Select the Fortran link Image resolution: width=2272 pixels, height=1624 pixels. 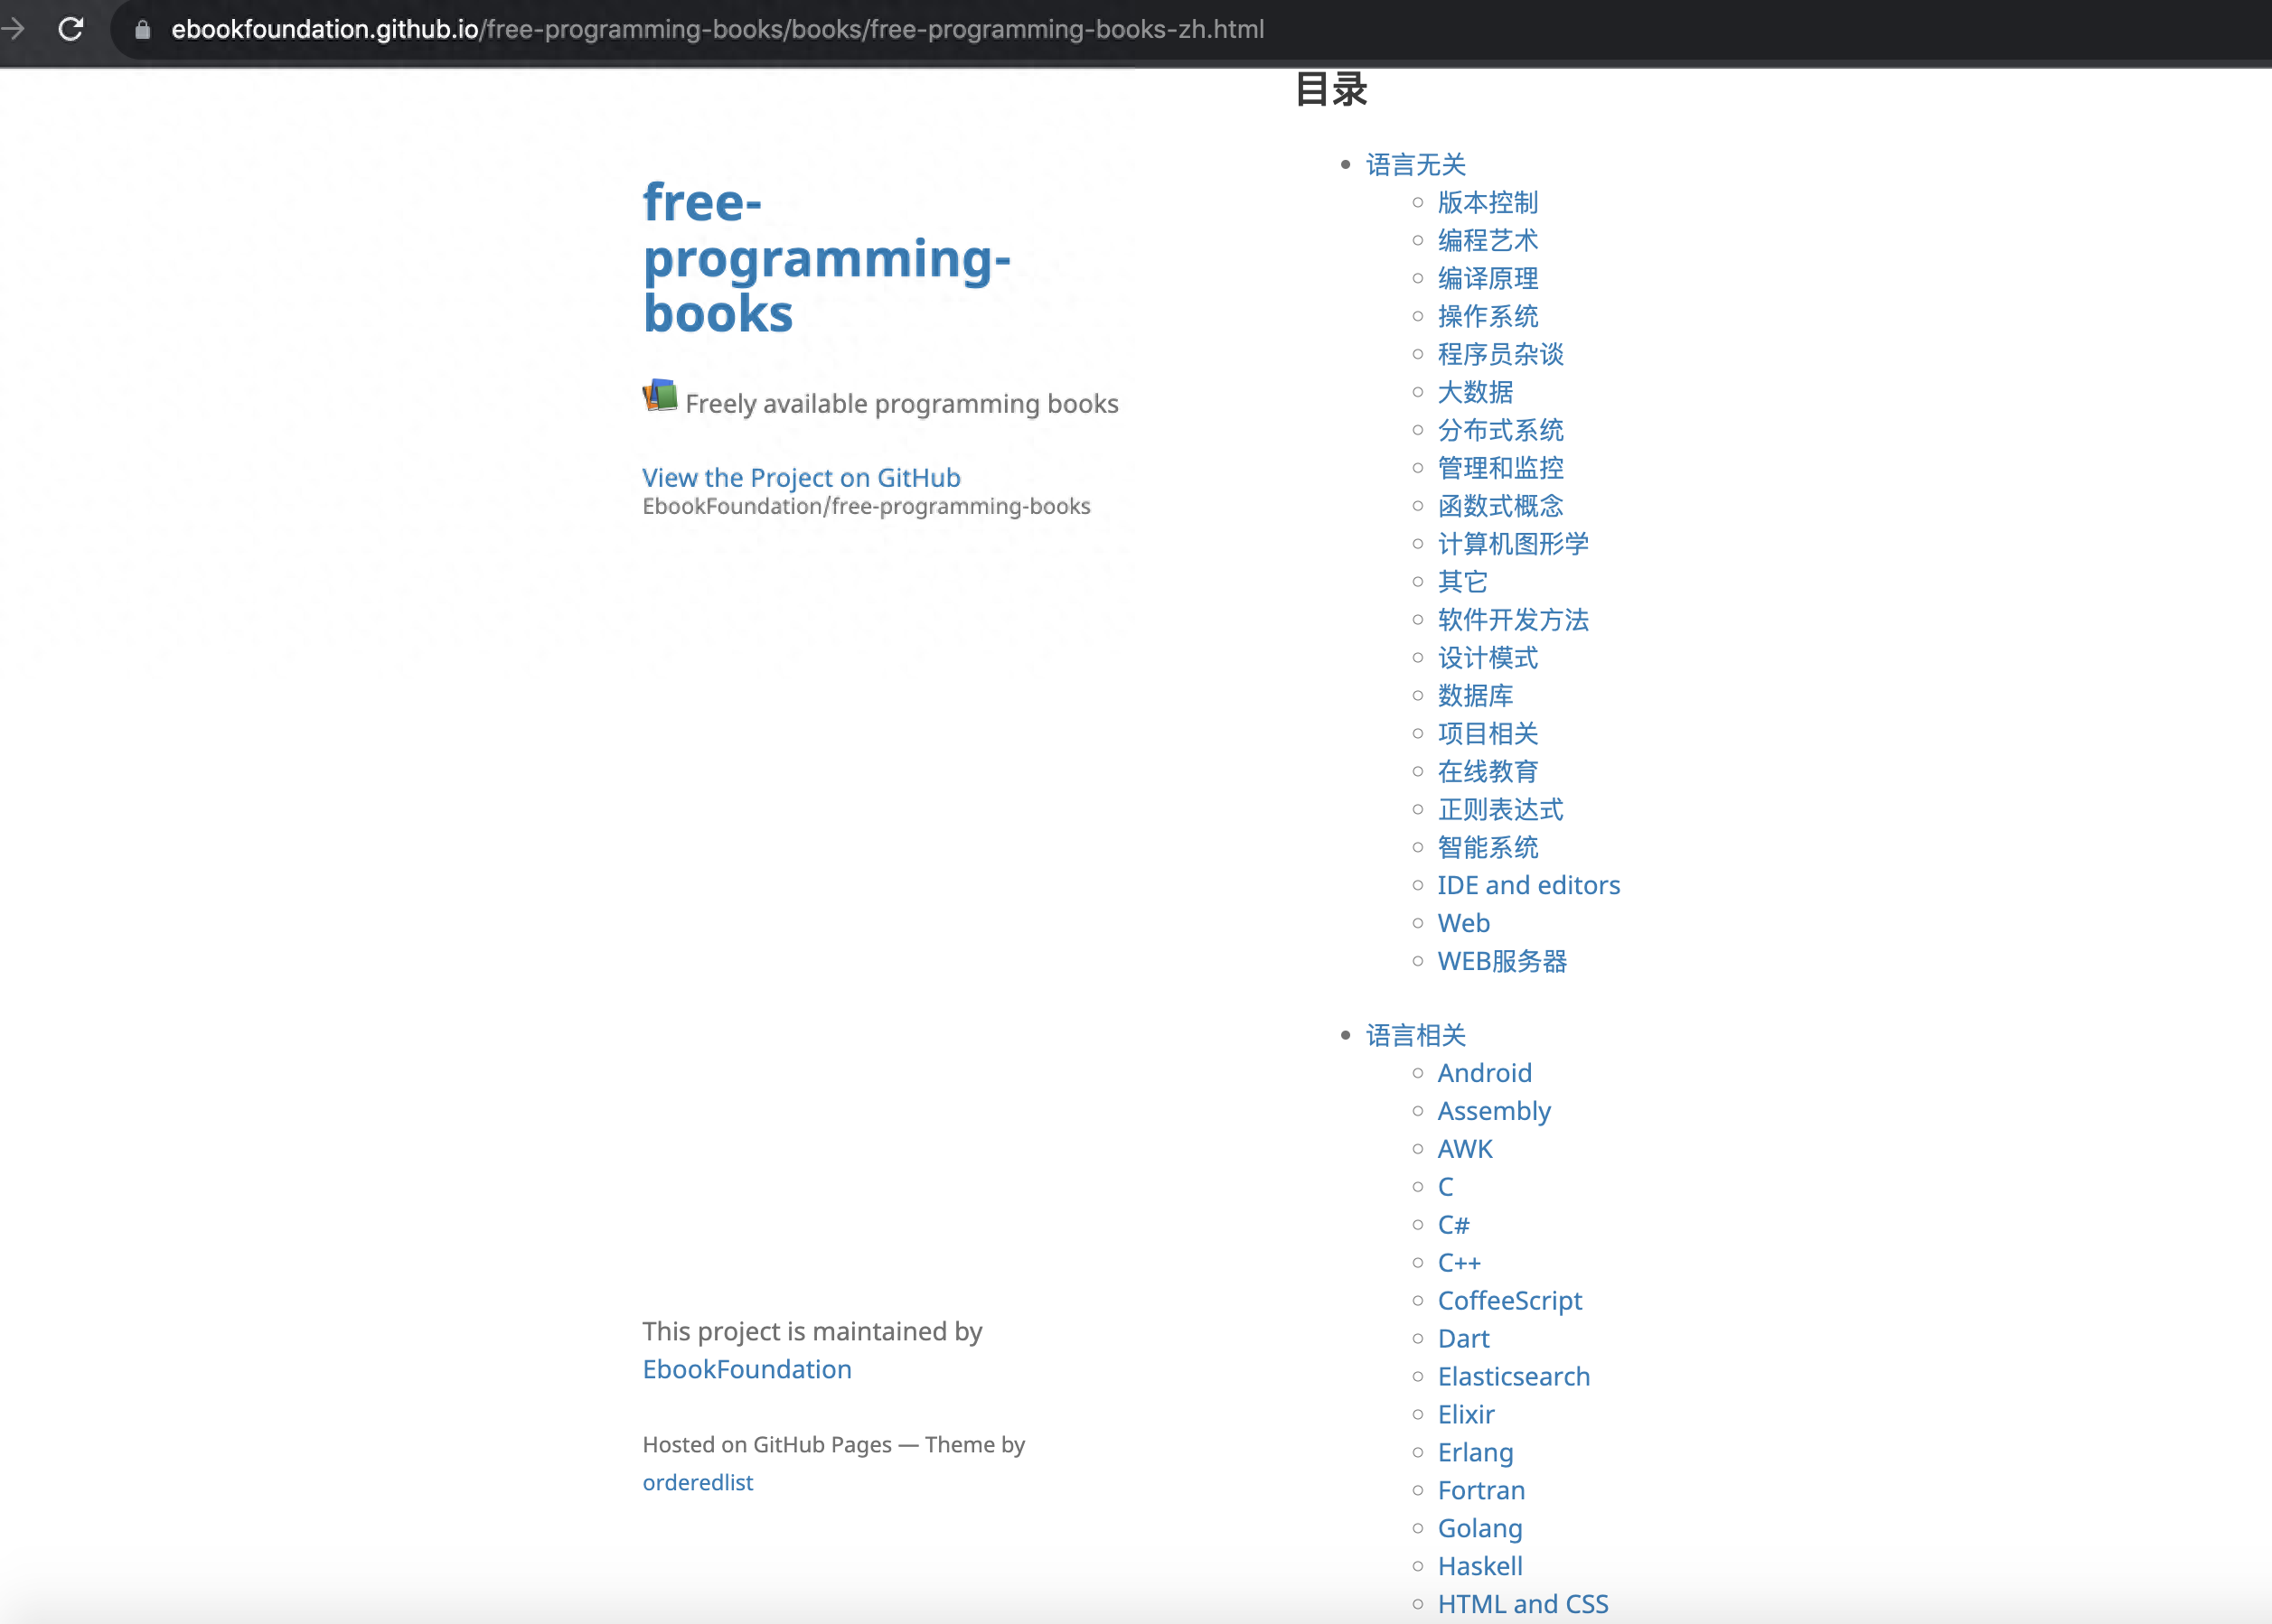coord(1481,1491)
